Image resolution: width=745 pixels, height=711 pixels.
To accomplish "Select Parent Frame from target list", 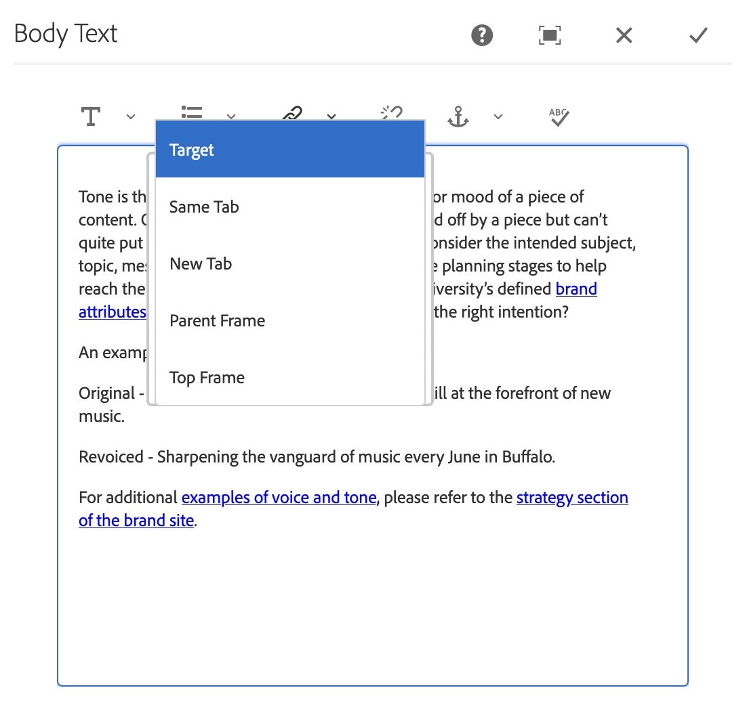I will [290, 320].
